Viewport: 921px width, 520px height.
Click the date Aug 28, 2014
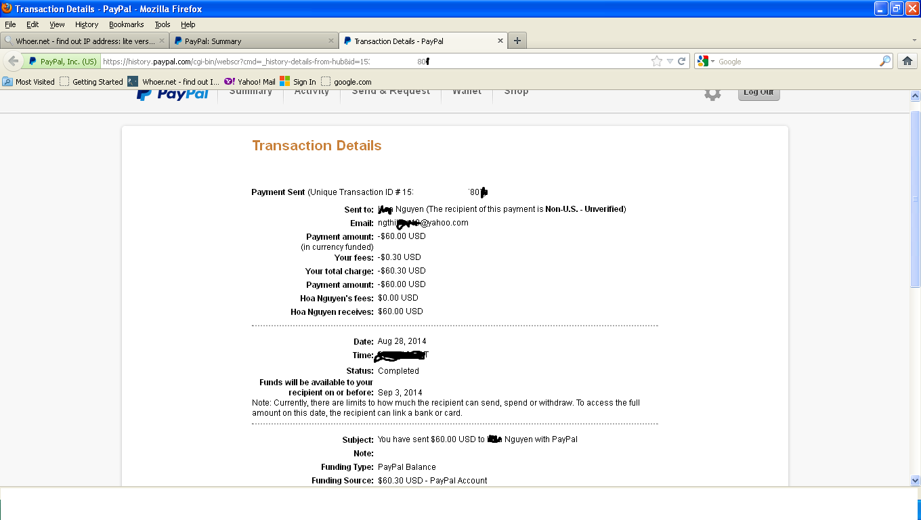click(402, 341)
